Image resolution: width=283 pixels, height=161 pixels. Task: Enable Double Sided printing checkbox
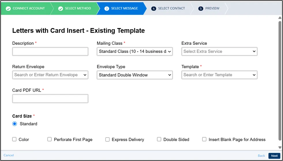[x=159, y=139]
